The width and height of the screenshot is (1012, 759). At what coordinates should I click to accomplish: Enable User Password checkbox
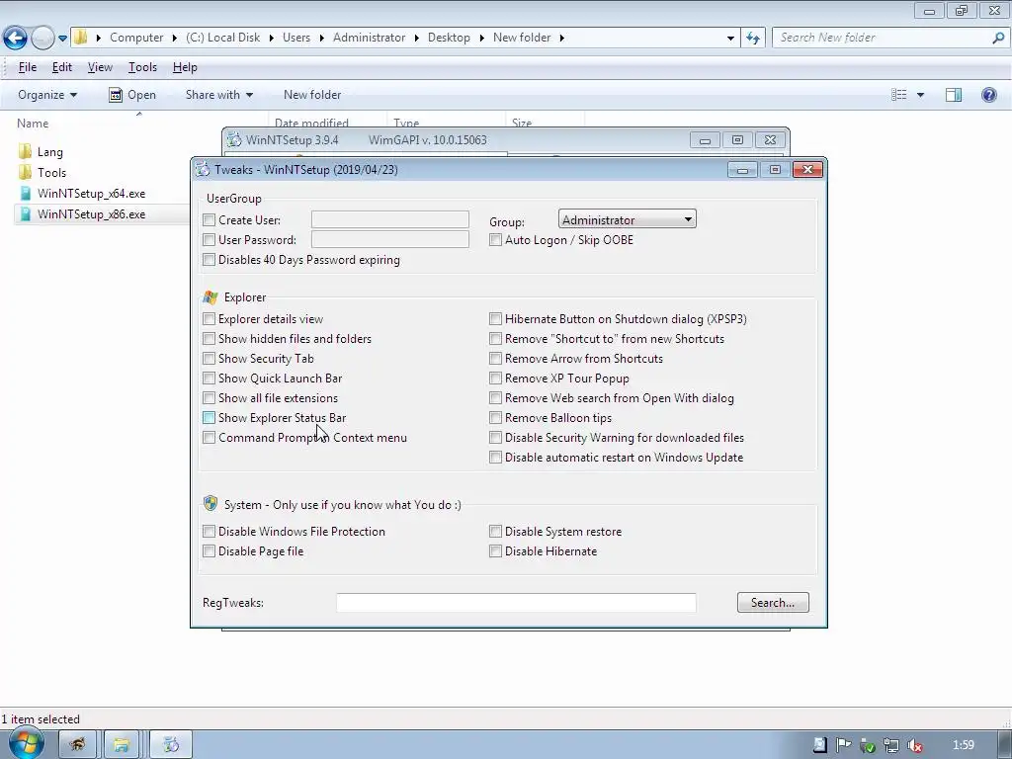tap(209, 240)
